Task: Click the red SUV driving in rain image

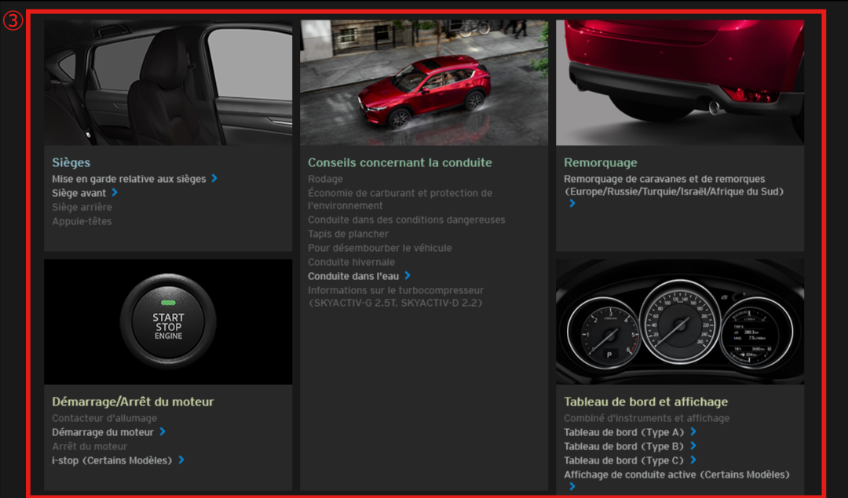Action: [x=424, y=82]
